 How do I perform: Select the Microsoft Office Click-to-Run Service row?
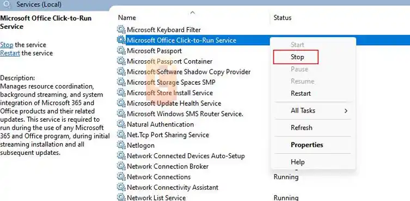click(181, 40)
